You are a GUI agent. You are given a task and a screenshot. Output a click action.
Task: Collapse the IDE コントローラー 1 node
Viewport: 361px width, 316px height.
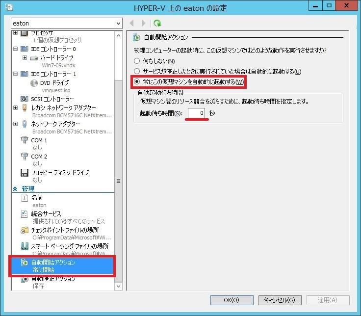coord(15,74)
